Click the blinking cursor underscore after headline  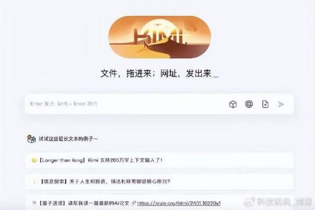216,77
